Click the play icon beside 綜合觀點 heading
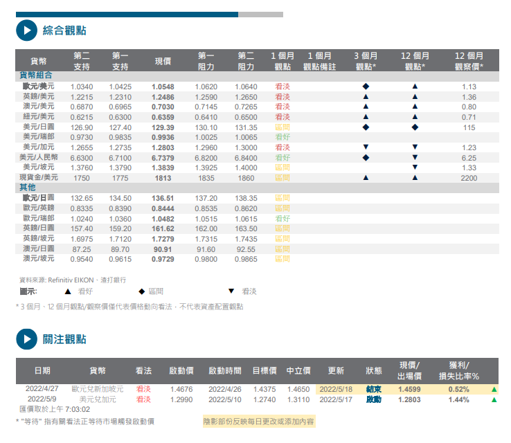The height and width of the screenshot is (443, 511). pyautogui.click(x=26, y=30)
